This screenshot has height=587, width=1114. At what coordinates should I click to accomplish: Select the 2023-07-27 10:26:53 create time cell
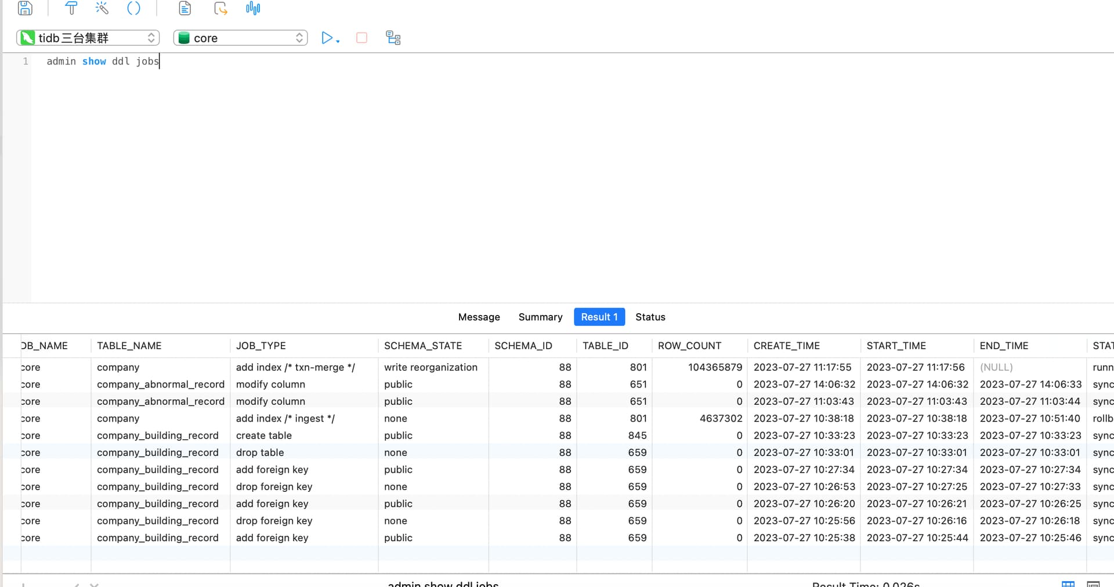804,487
